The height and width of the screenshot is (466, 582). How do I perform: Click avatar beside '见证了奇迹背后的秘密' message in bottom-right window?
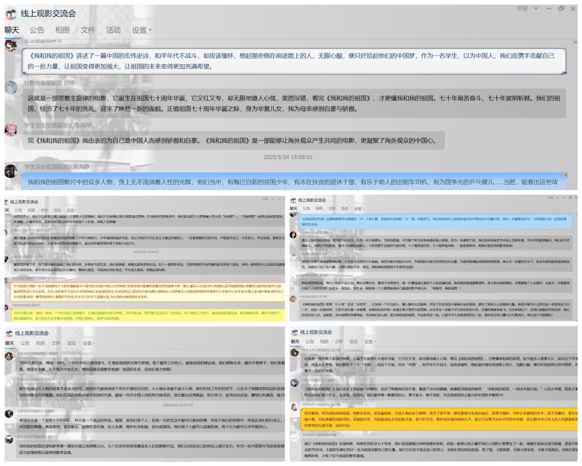point(294,383)
